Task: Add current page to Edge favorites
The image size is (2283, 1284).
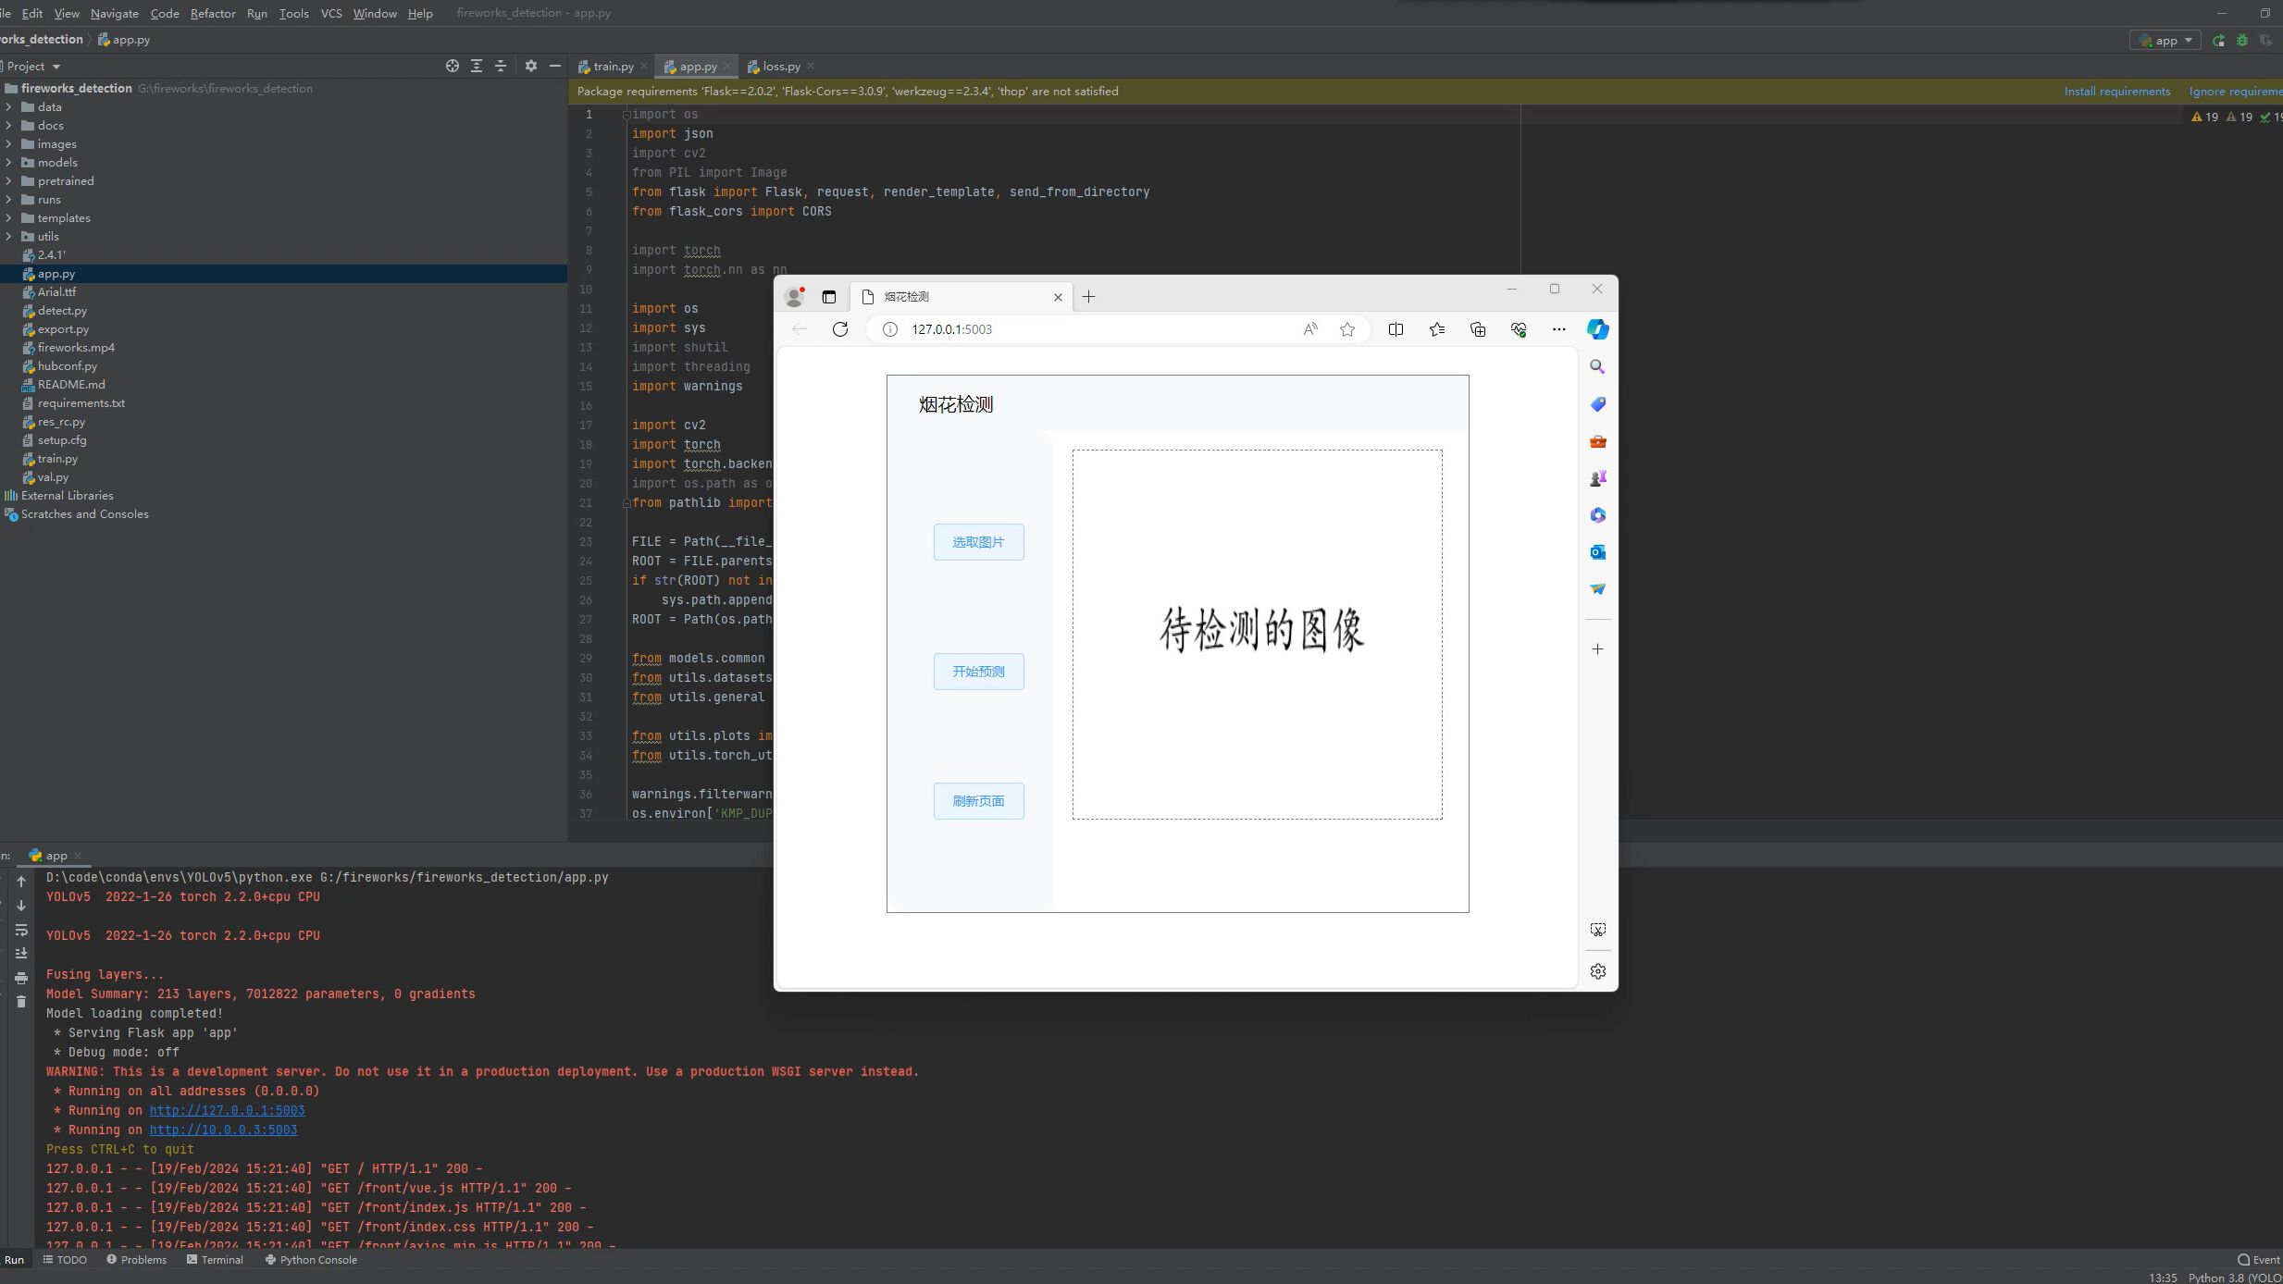Action: pyautogui.click(x=1347, y=329)
